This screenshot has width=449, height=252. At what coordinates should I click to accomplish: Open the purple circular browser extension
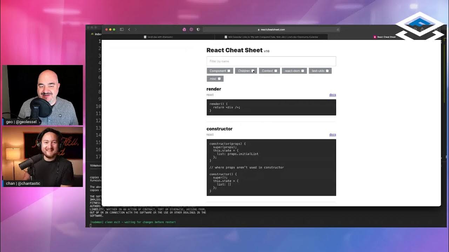point(191,29)
